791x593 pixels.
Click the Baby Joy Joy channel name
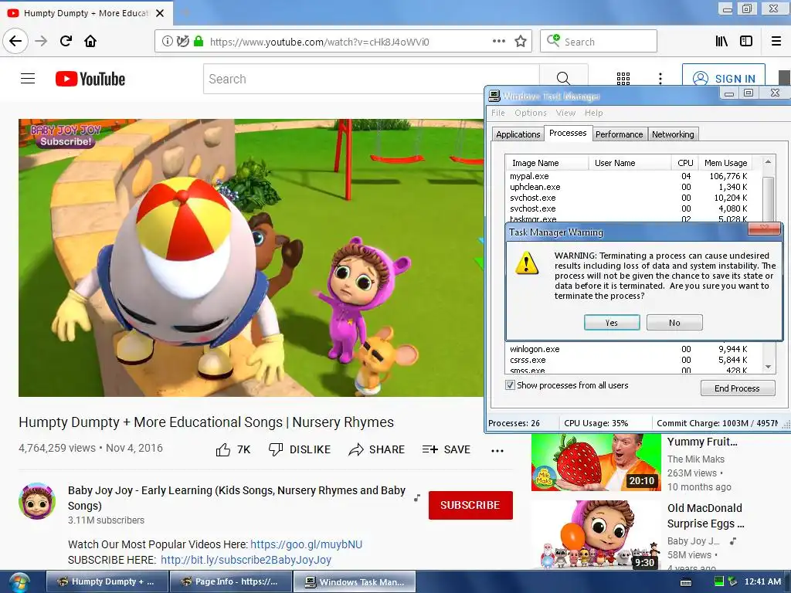236,498
